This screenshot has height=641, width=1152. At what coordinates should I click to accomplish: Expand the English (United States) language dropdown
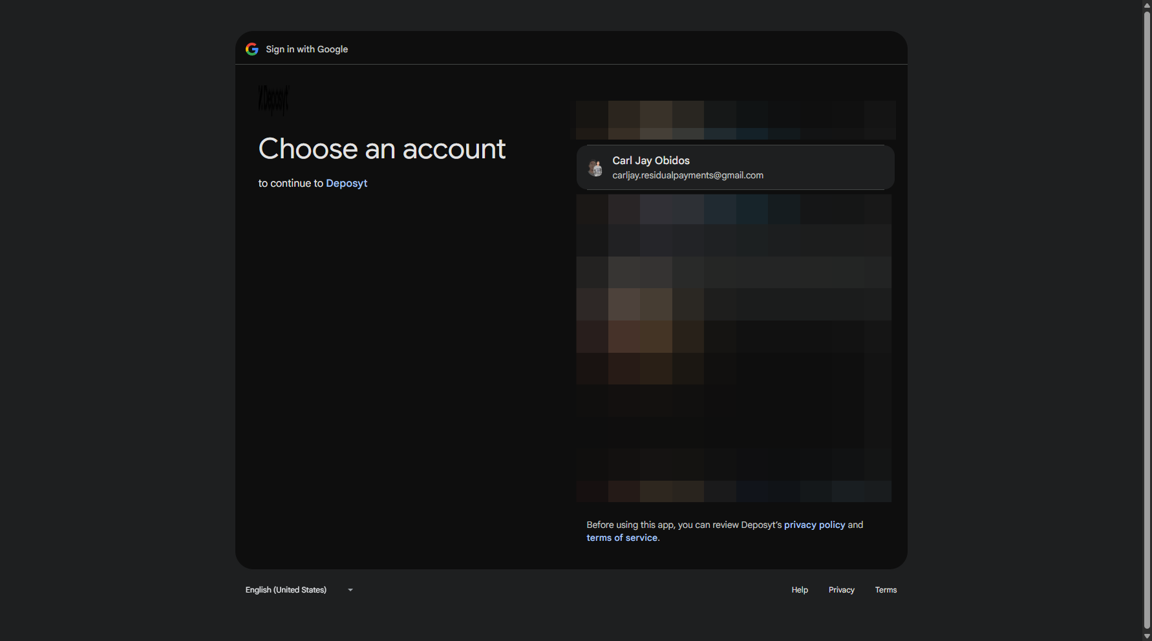299,590
